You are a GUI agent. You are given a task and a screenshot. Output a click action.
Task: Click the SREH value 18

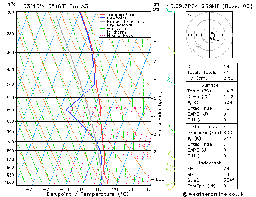pyautogui.click(x=226, y=174)
